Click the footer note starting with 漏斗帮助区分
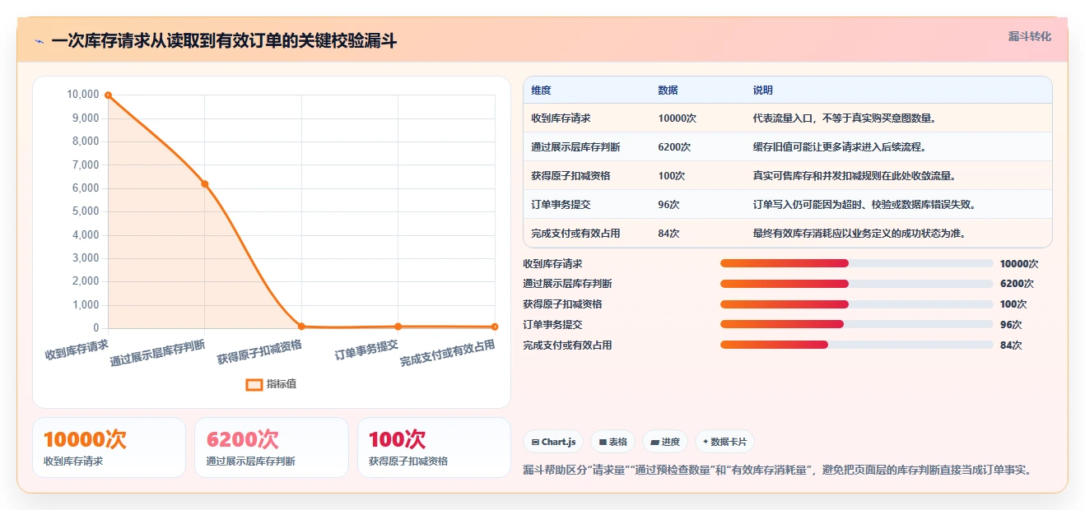 click(778, 471)
